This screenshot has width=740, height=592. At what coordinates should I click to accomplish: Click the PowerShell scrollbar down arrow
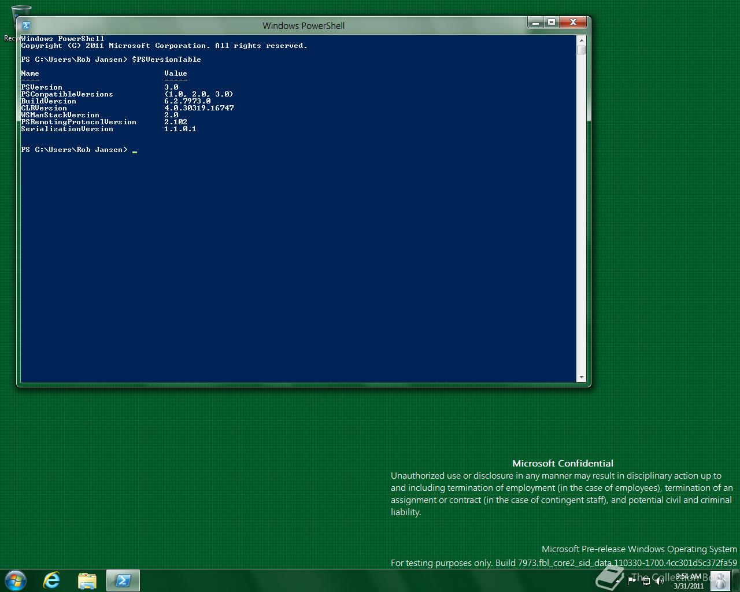582,378
